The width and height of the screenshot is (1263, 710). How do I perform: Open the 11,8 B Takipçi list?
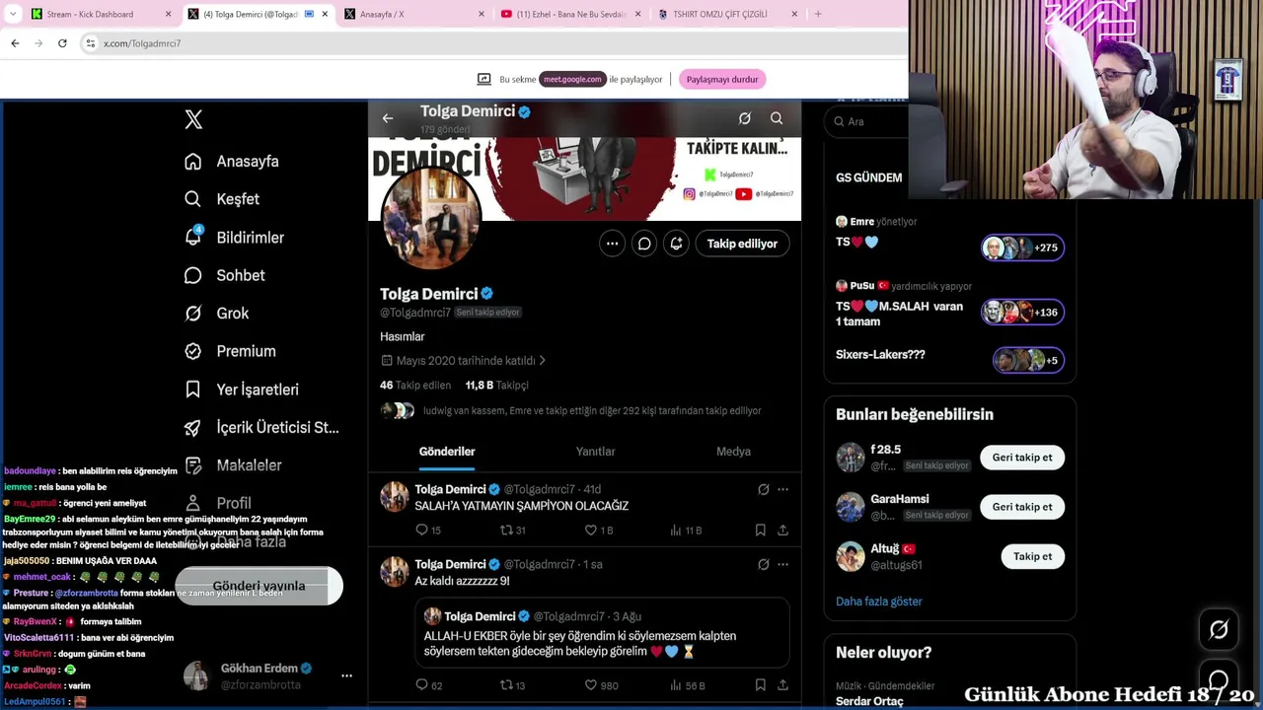click(x=496, y=386)
